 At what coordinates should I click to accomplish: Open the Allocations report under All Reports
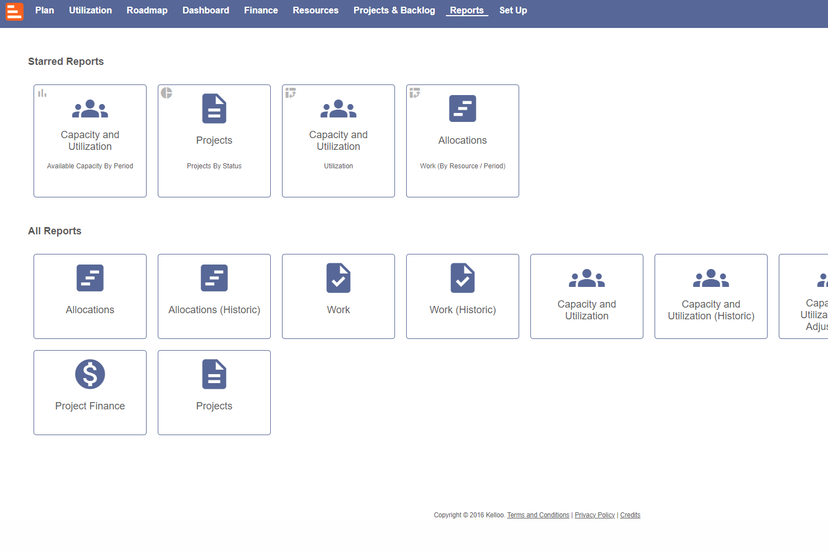(x=90, y=296)
